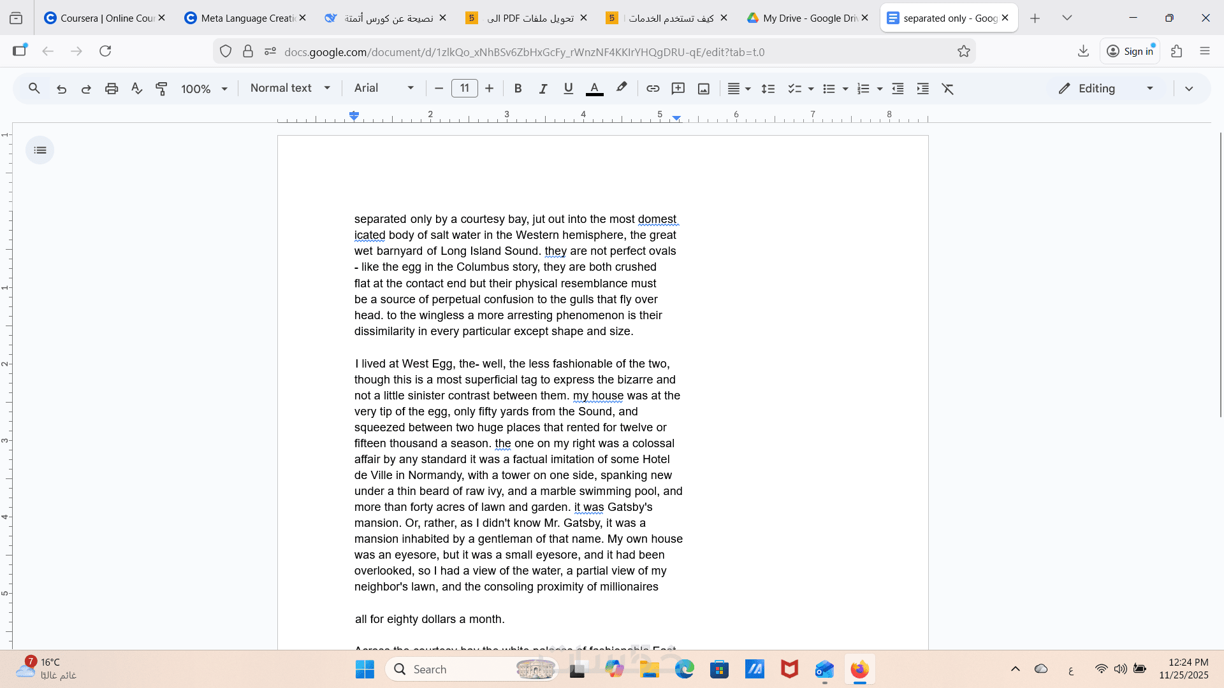The width and height of the screenshot is (1224, 688).
Task: Open the Arial font dropdown
Action: [384, 88]
